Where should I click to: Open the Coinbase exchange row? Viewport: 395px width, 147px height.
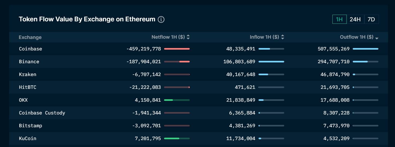pyautogui.click(x=199, y=49)
